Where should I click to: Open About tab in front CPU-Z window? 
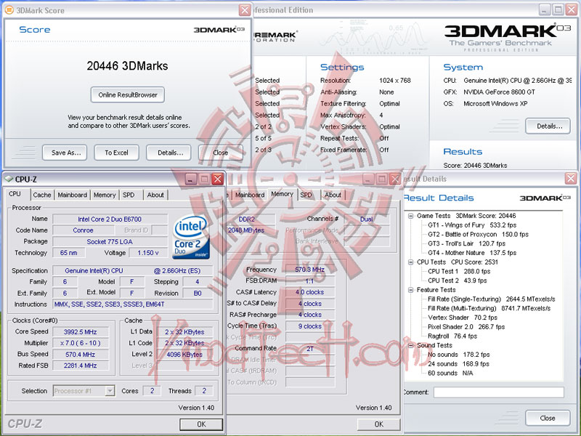tap(155, 195)
